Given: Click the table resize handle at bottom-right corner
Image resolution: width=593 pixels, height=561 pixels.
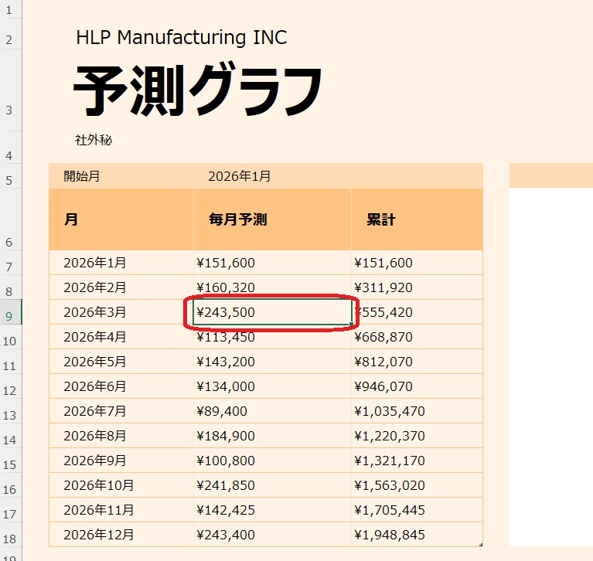Looking at the screenshot, I should tap(481, 546).
